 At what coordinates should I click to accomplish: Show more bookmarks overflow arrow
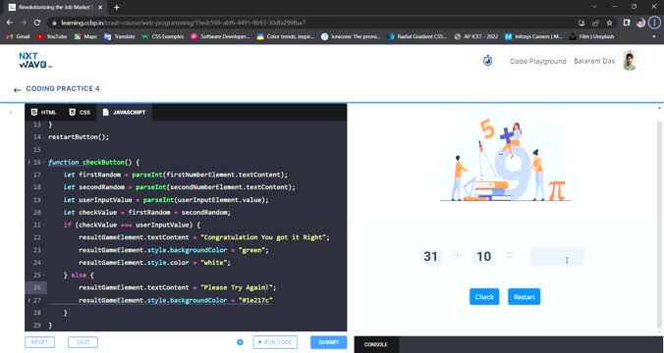pos(654,37)
